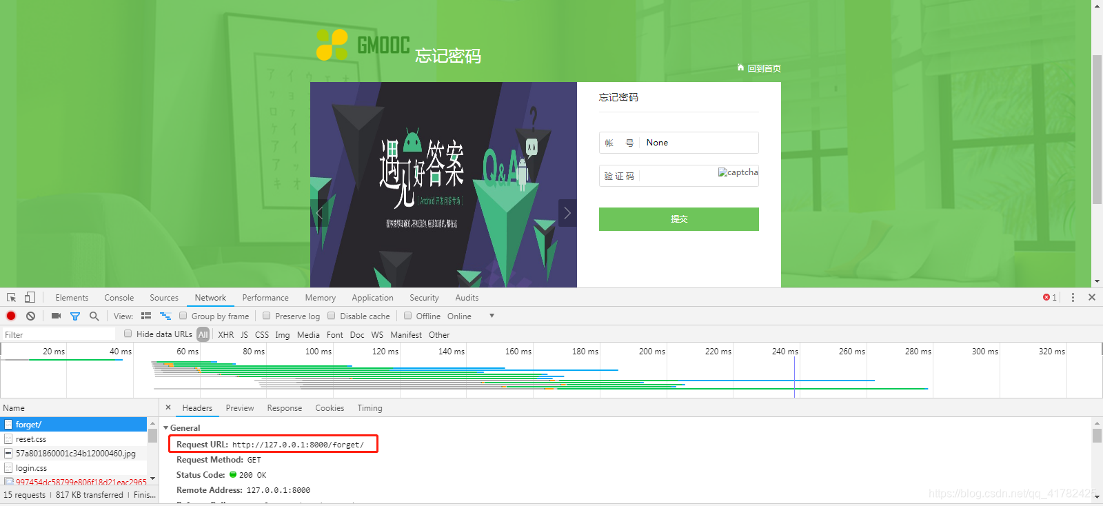
Task: Select the forget/ request row
Action: pos(74,425)
